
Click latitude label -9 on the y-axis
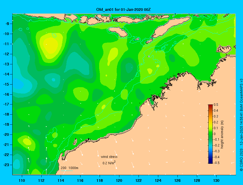[x=7, y=24]
